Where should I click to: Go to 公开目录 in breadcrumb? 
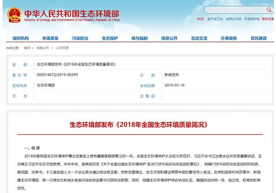(62, 48)
